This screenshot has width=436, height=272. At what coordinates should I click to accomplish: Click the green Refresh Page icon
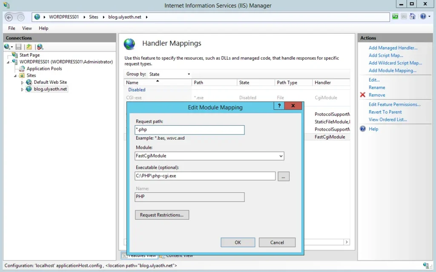click(396, 17)
